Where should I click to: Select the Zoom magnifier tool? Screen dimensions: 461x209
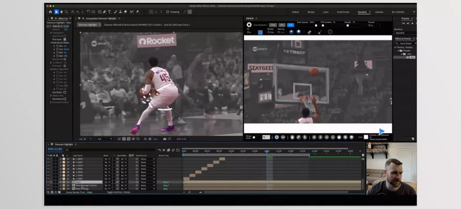66,12
